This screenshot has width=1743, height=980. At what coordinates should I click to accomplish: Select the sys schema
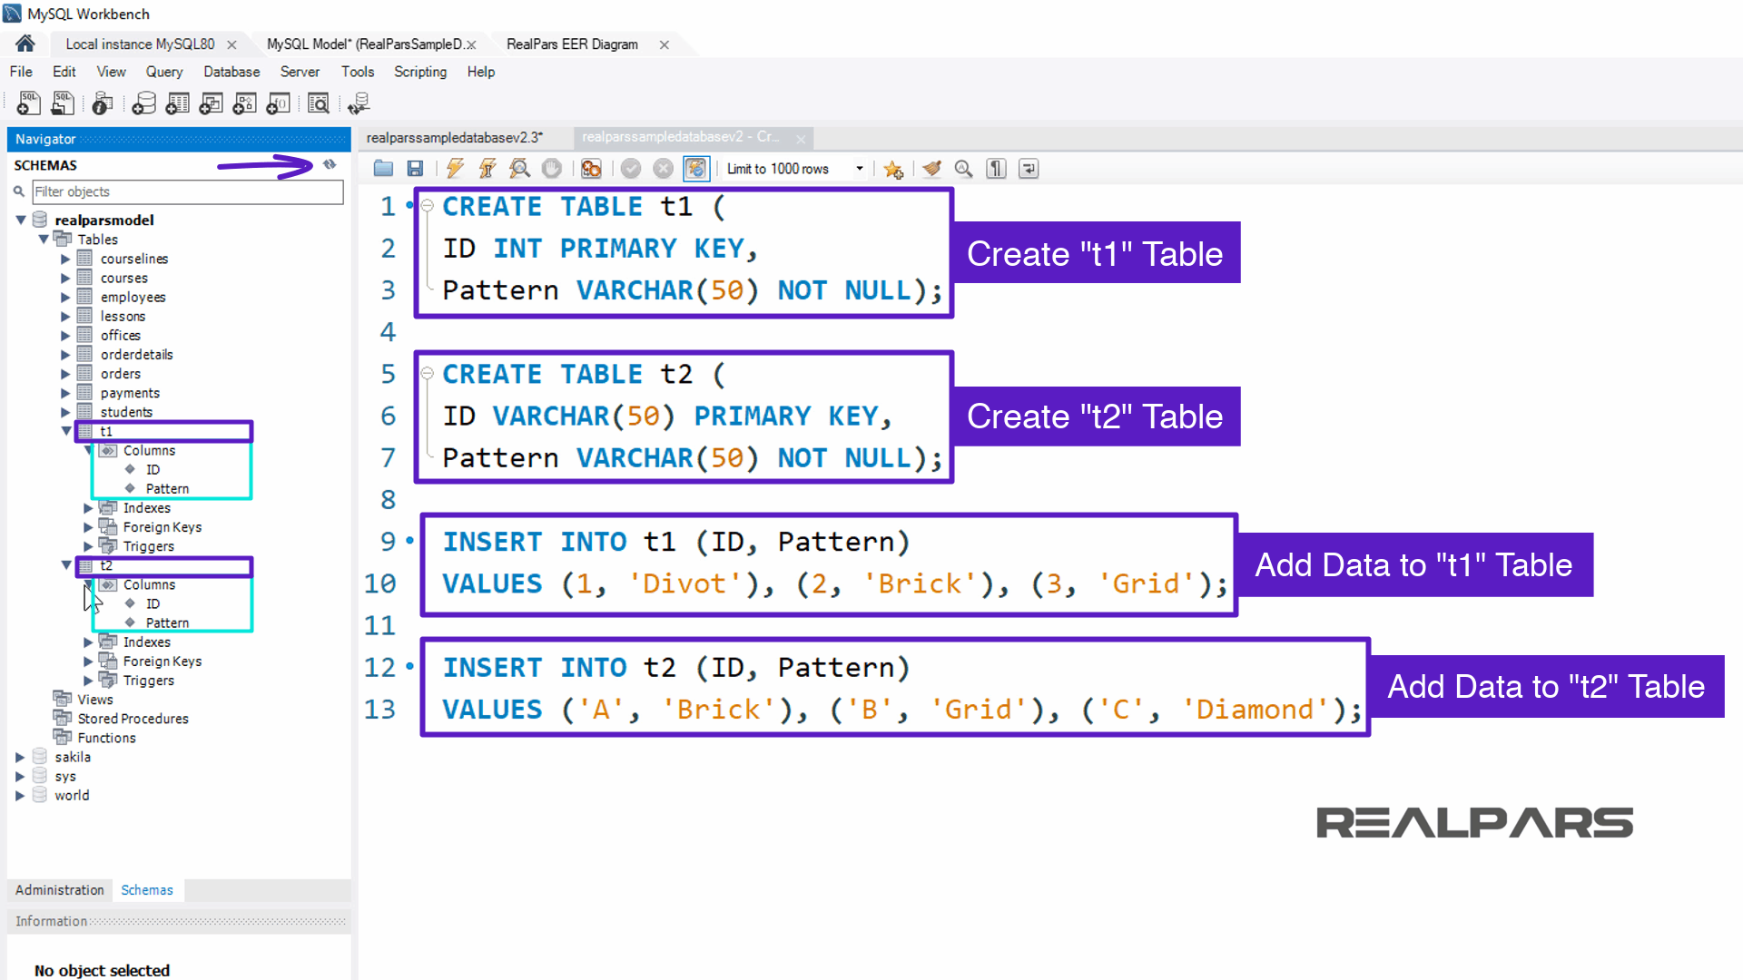point(65,776)
